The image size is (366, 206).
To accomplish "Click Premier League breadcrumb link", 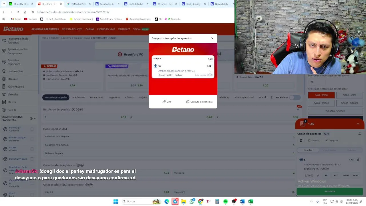I will point(82,38).
